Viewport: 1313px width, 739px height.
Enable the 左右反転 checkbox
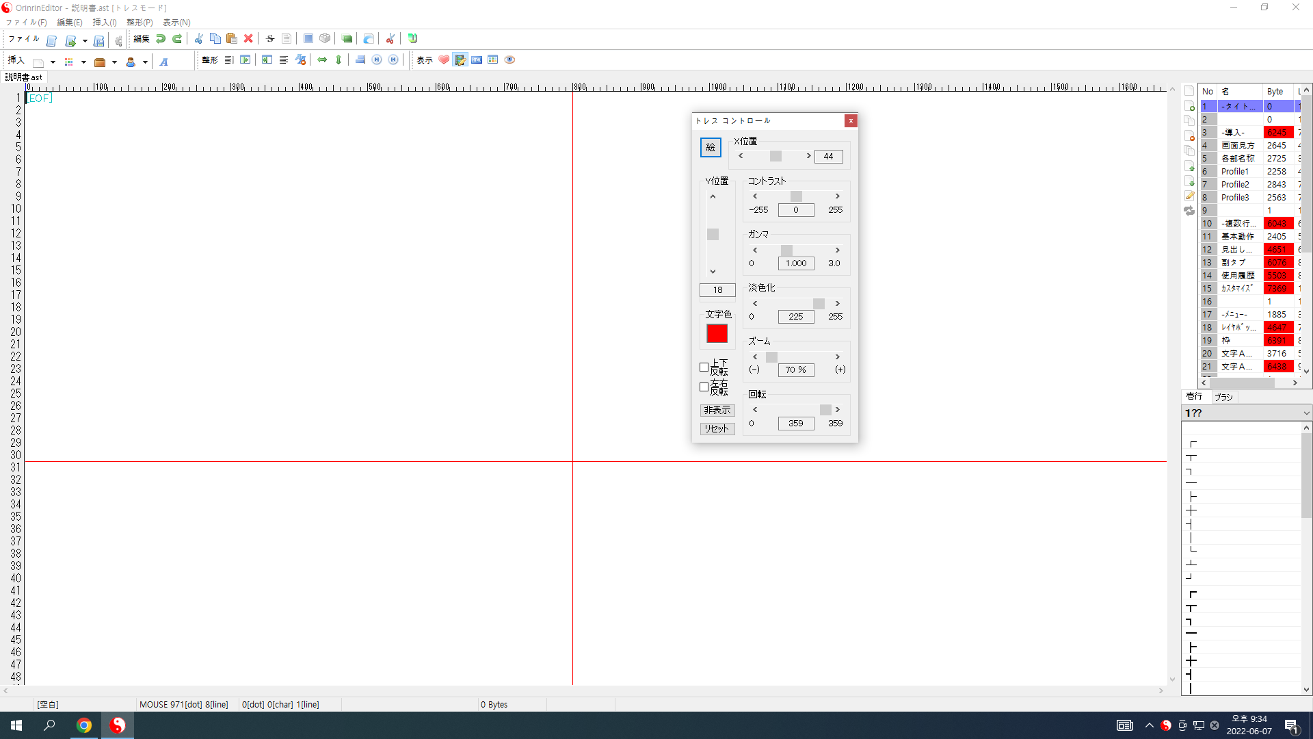704,387
